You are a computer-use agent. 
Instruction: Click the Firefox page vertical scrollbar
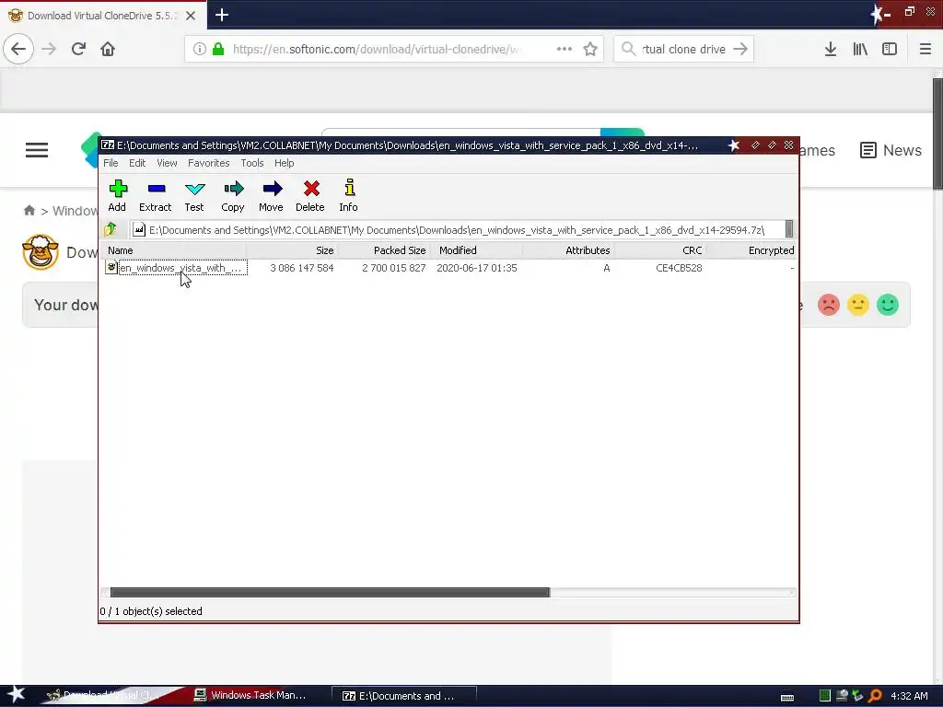point(937,133)
